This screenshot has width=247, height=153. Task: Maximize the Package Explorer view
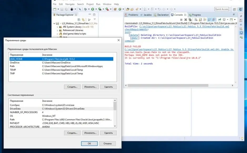tap(94, 15)
